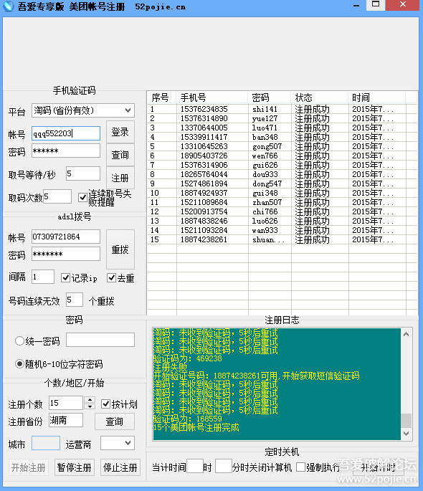Select phone number 13370644005 in row 3
Screen dimensions: 423x491
204,128
